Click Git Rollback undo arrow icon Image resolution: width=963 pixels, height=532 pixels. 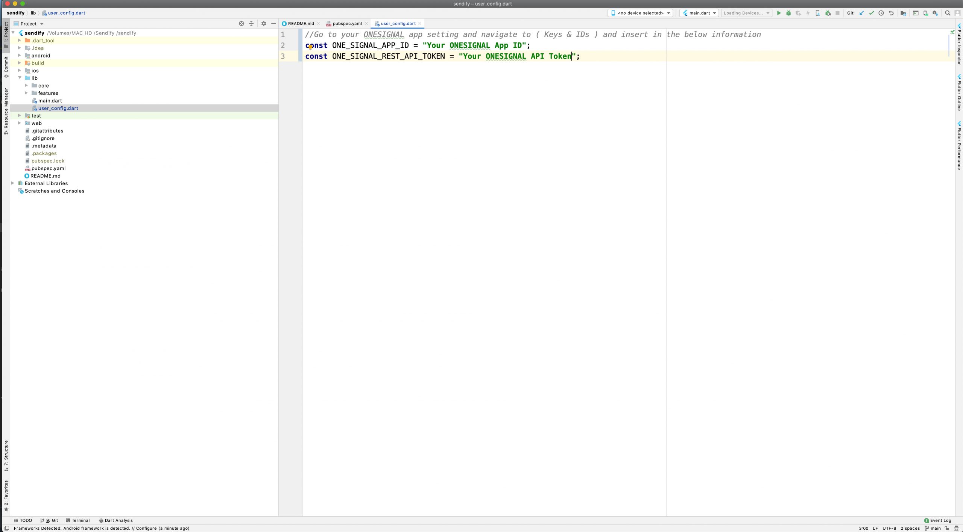(x=891, y=13)
